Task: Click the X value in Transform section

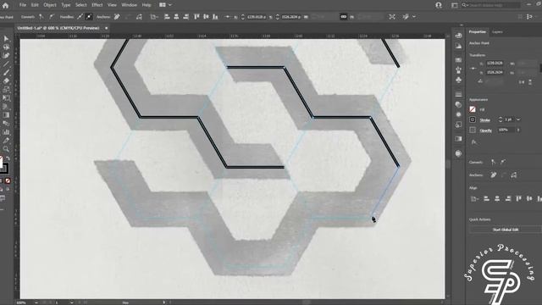Action: tap(495, 64)
